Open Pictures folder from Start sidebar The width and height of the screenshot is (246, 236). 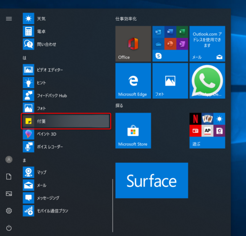(9, 194)
